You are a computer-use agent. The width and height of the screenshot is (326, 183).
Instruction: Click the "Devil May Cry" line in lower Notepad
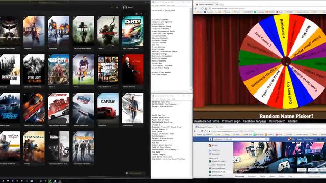158,115
